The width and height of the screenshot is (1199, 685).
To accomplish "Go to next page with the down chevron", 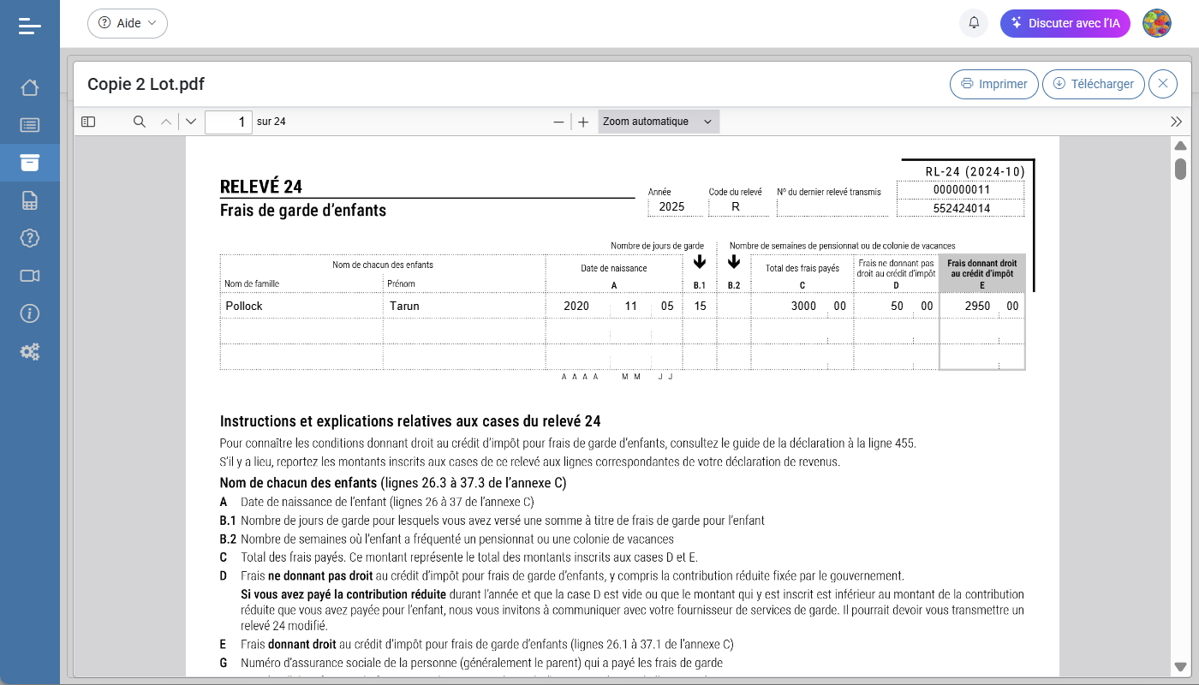I will pos(190,122).
